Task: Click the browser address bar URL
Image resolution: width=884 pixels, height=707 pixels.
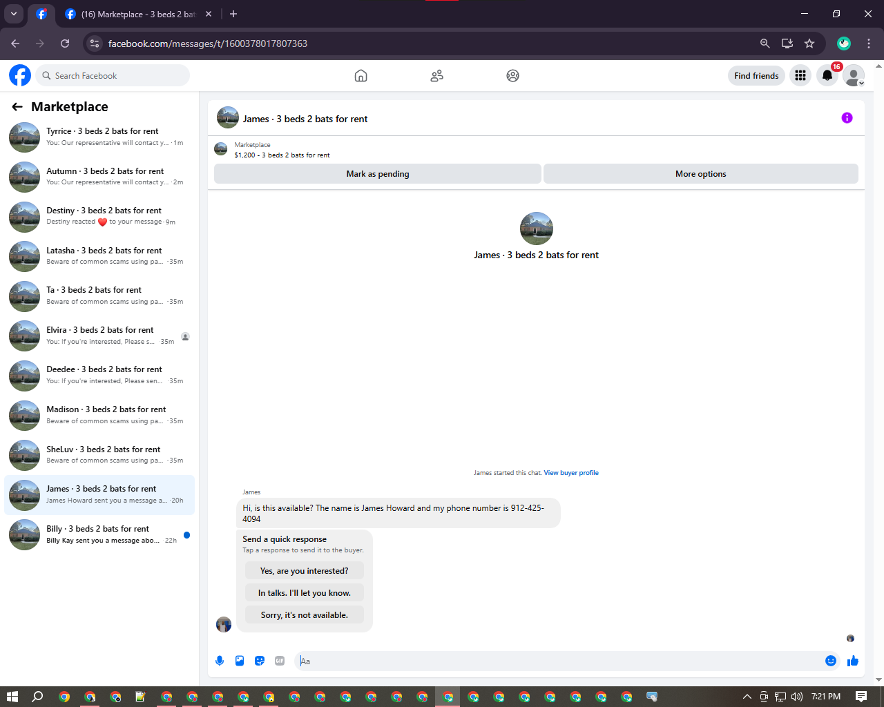Action: 208,43
